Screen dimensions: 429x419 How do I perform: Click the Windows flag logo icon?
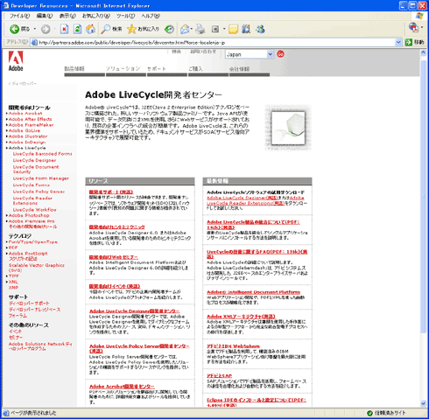pyautogui.click(x=419, y=16)
